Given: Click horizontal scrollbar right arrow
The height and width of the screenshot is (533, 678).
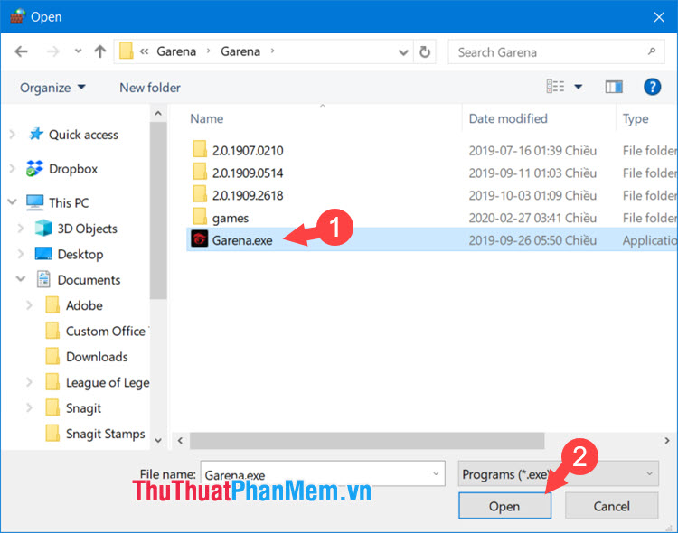Looking at the screenshot, I should 666,441.
